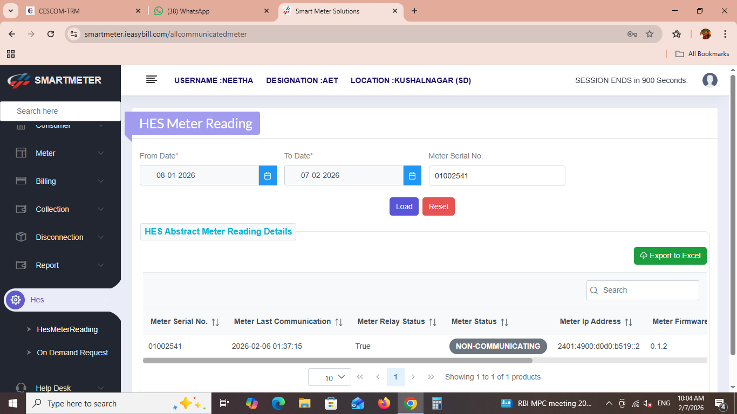The image size is (737, 414).
Task: Expand the Billing menu chevron
Action: (x=101, y=181)
